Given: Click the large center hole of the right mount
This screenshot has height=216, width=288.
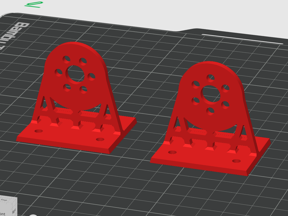Looking at the screenshot, I should pyautogui.click(x=210, y=94).
